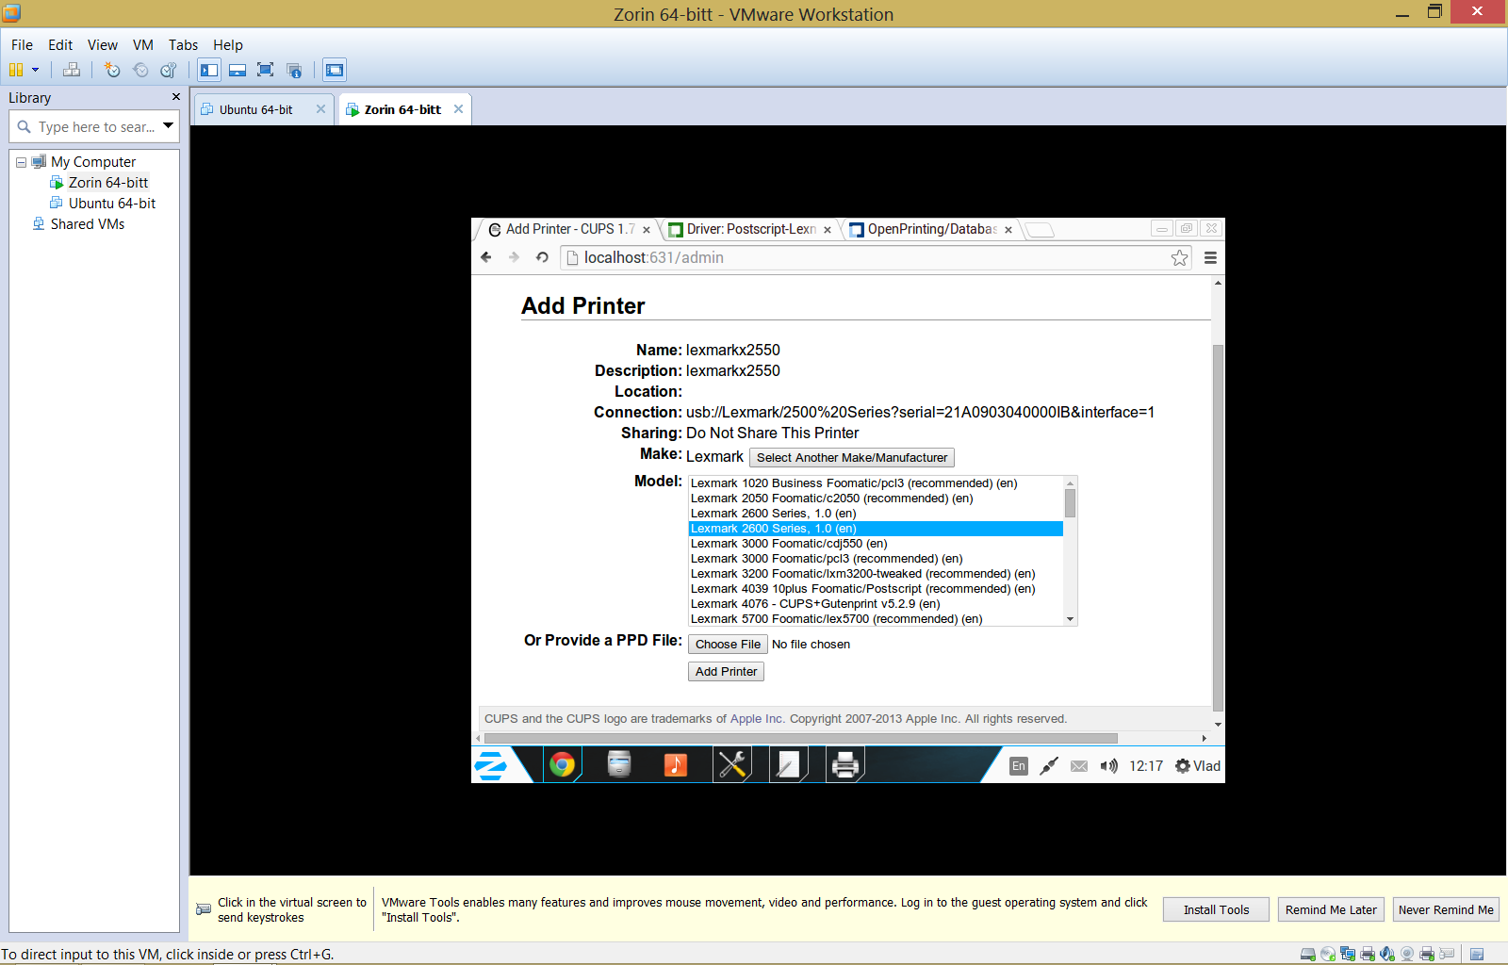Click the En keyboard layout indicator
This screenshot has height=965, width=1508.
click(1019, 766)
